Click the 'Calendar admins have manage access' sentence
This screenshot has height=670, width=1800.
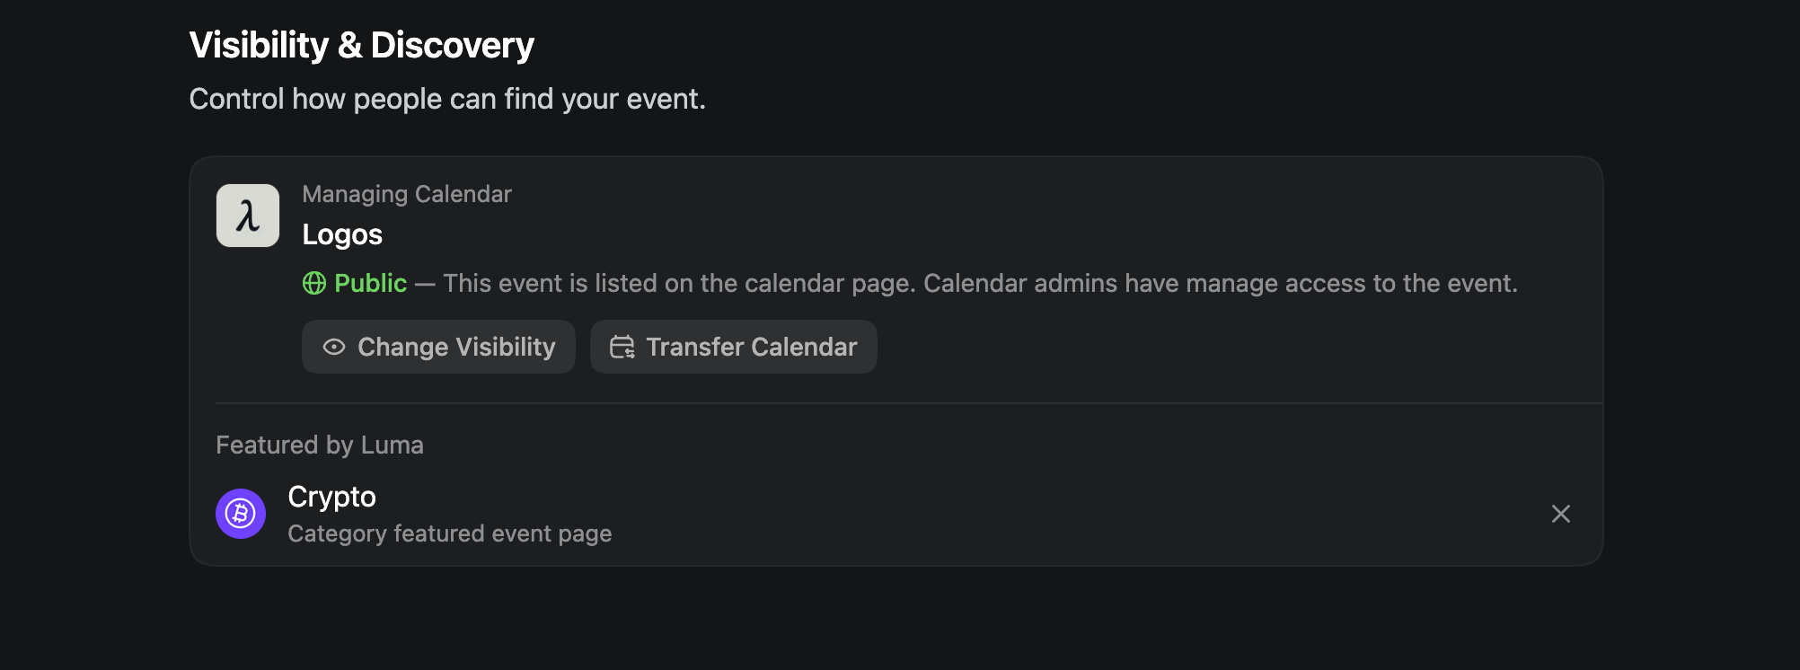[x=1220, y=284]
